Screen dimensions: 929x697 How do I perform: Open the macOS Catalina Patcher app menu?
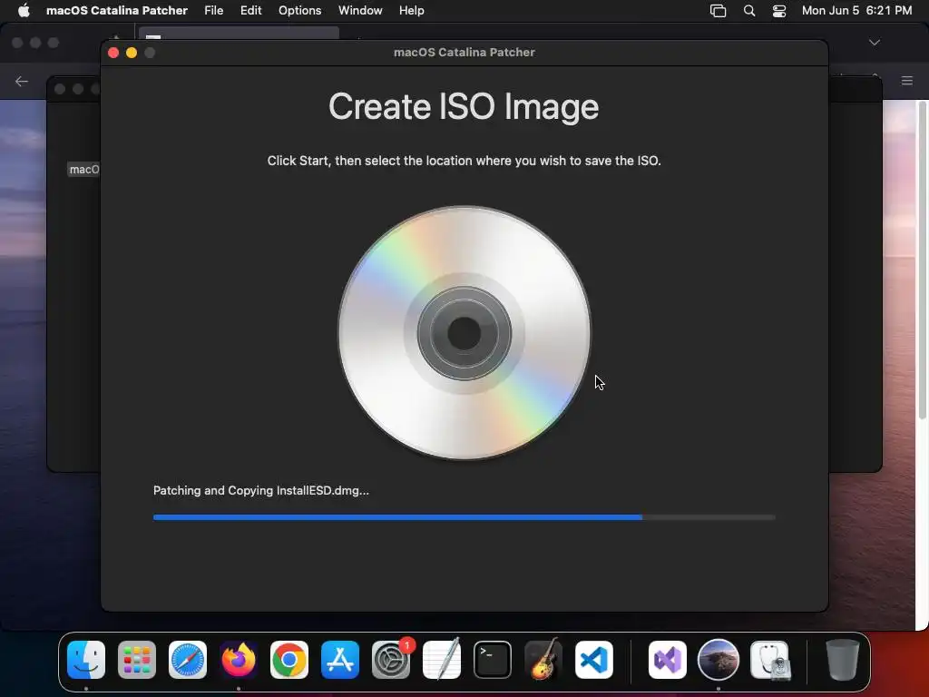pyautogui.click(x=117, y=11)
